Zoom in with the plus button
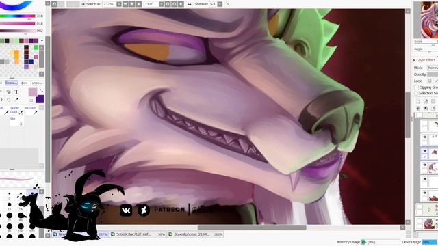The width and height of the screenshot is (438, 246). (131, 4)
